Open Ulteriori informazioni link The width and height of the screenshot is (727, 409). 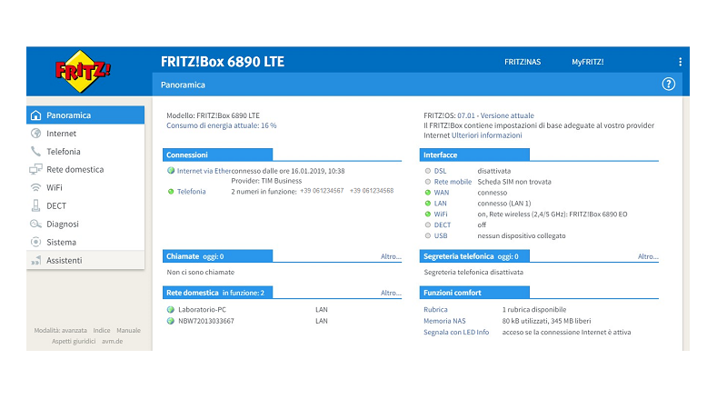[487, 135]
